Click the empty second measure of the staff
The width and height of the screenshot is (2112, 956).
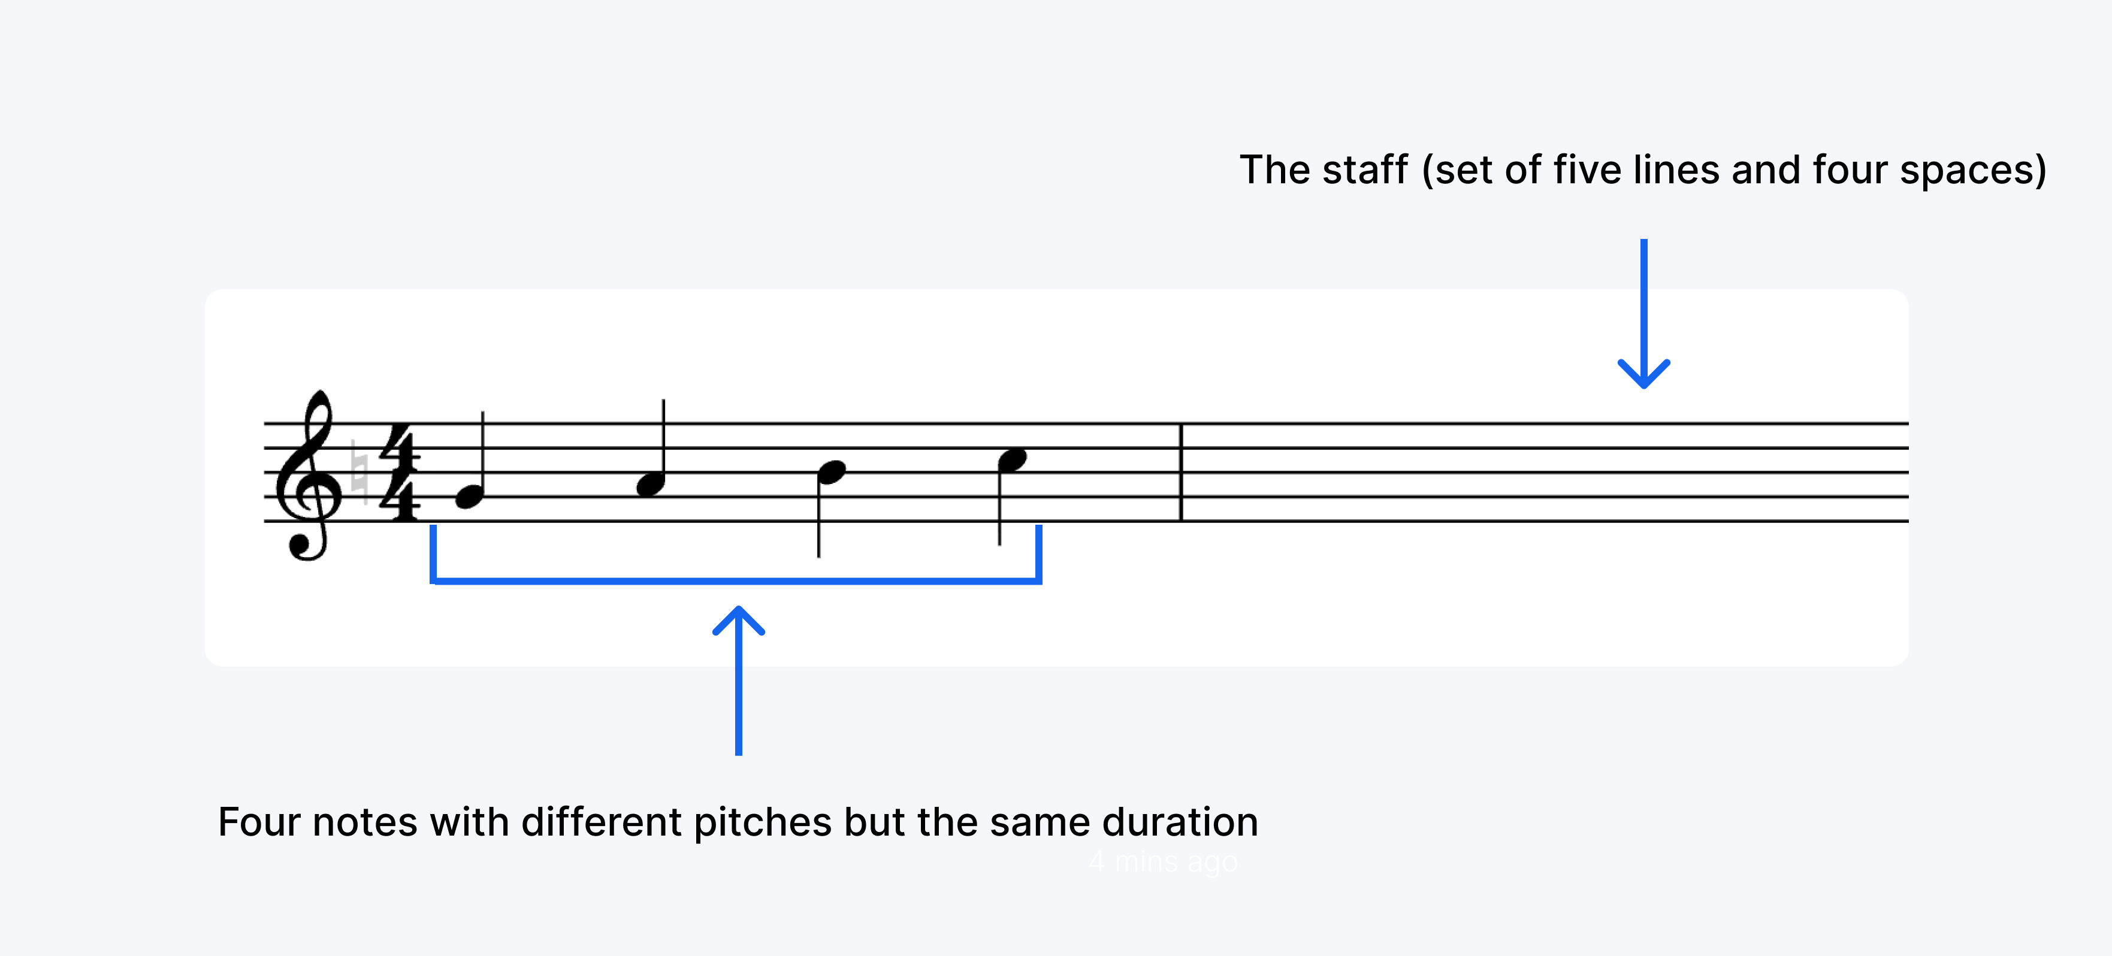pos(1545,472)
